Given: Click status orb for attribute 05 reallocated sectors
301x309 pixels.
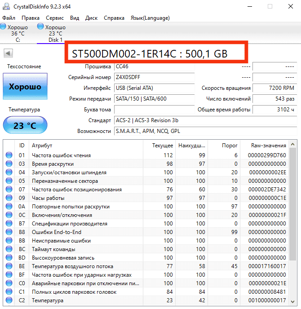Looking at the screenshot, I should point(9,181).
